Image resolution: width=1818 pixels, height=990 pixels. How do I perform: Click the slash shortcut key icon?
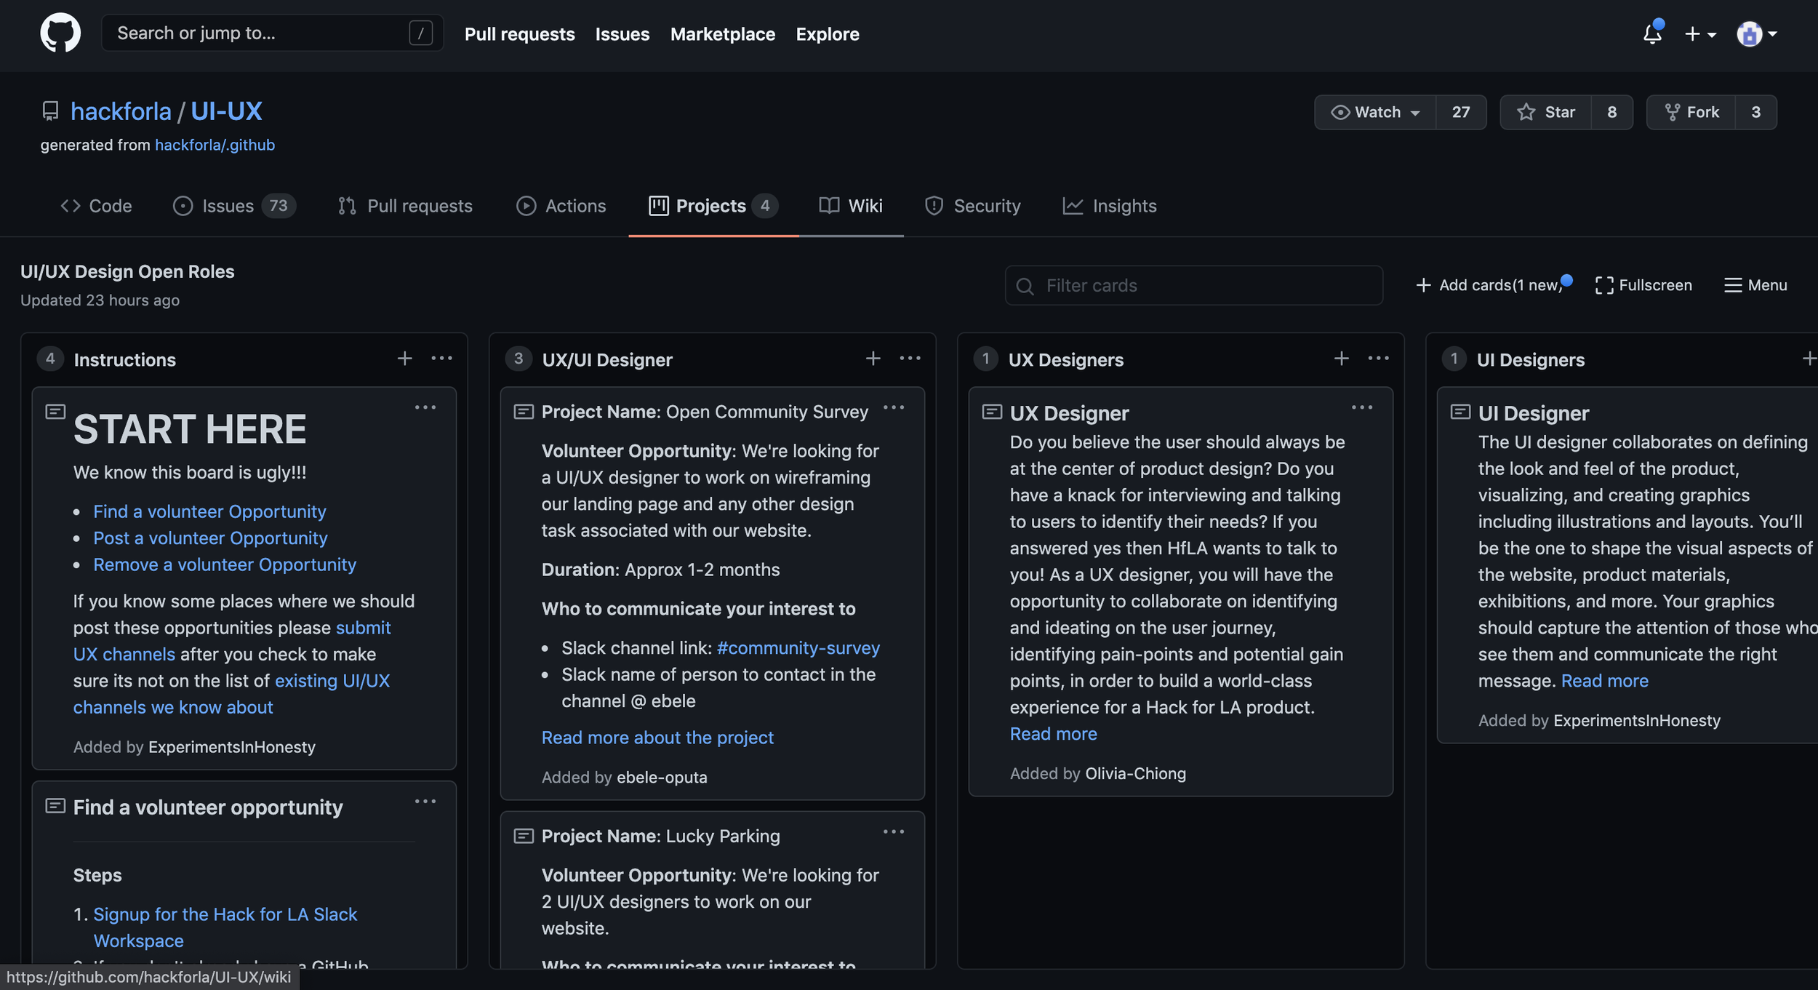(x=420, y=33)
